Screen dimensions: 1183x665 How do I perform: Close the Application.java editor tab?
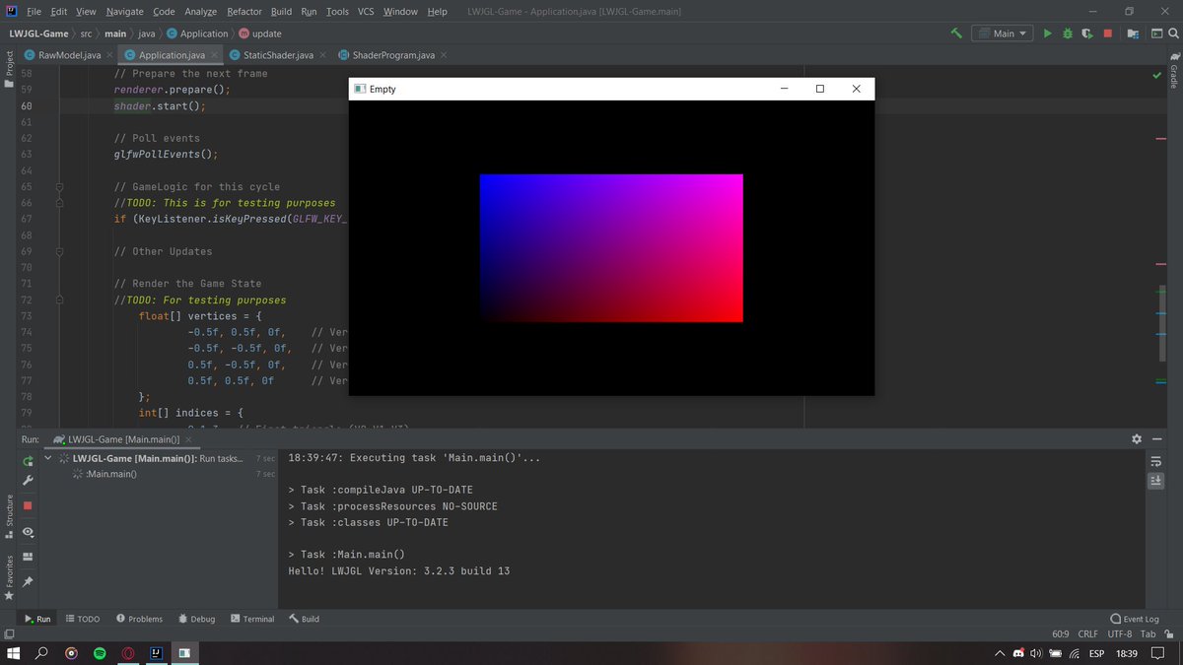click(215, 55)
